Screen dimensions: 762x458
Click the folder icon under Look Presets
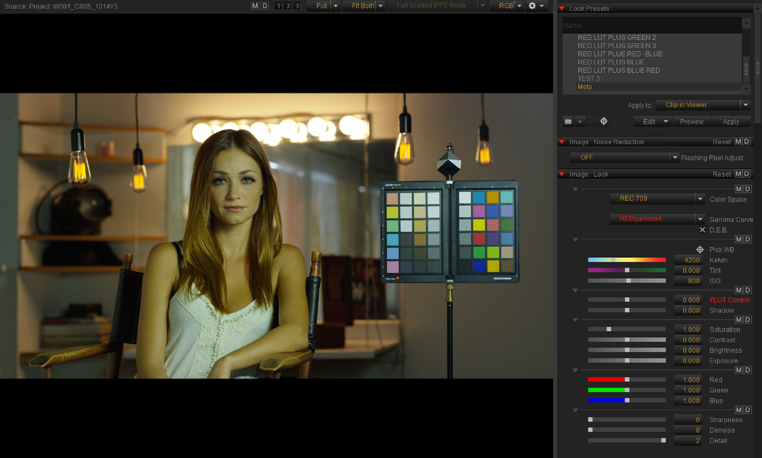[x=568, y=121]
